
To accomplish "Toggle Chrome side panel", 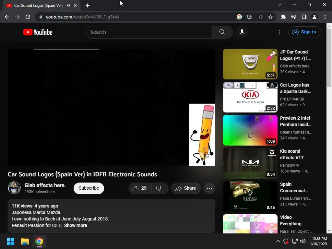I will (x=304, y=17).
